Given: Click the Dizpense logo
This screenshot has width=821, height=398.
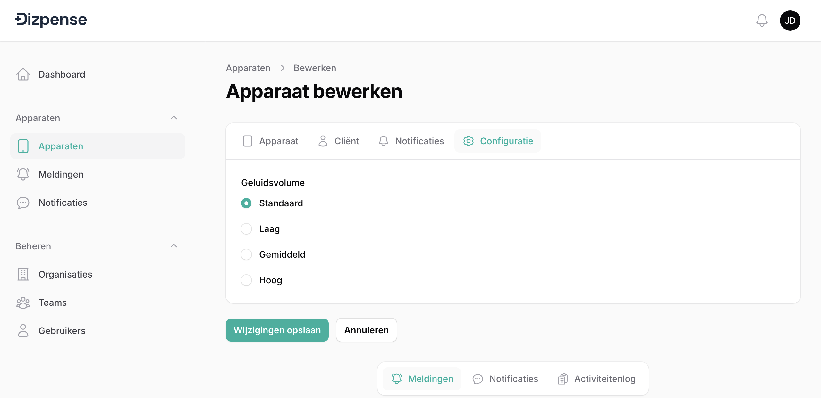Looking at the screenshot, I should [51, 20].
